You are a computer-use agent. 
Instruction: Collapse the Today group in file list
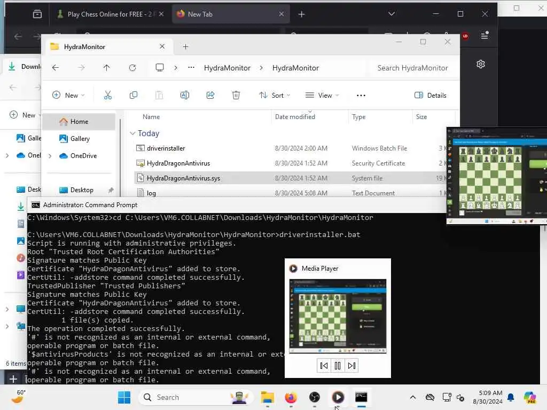[132, 133]
